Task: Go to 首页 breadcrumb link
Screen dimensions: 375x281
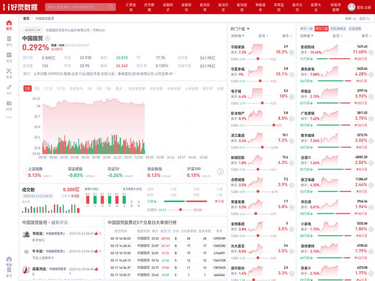Action: pos(26,18)
